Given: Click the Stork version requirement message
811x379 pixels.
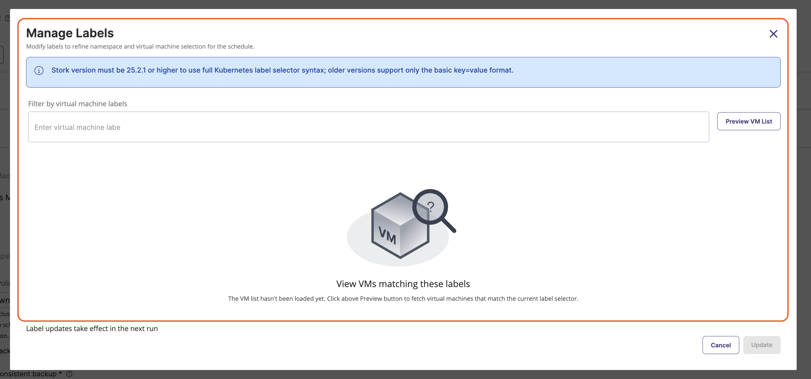Looking at the screenshot, I should [282, 70].
